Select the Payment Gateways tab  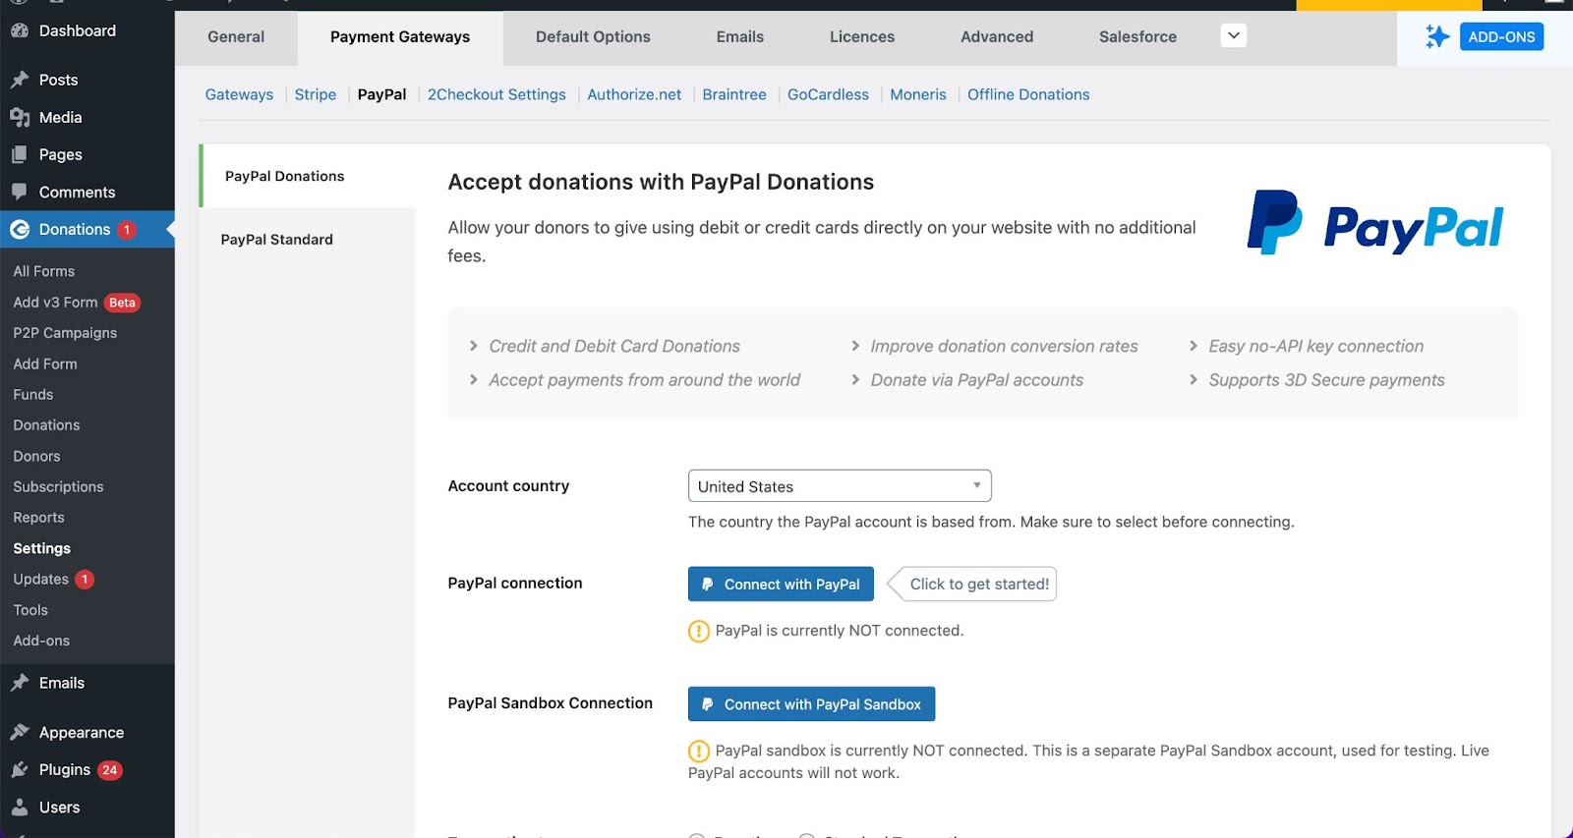click(400, 37)
